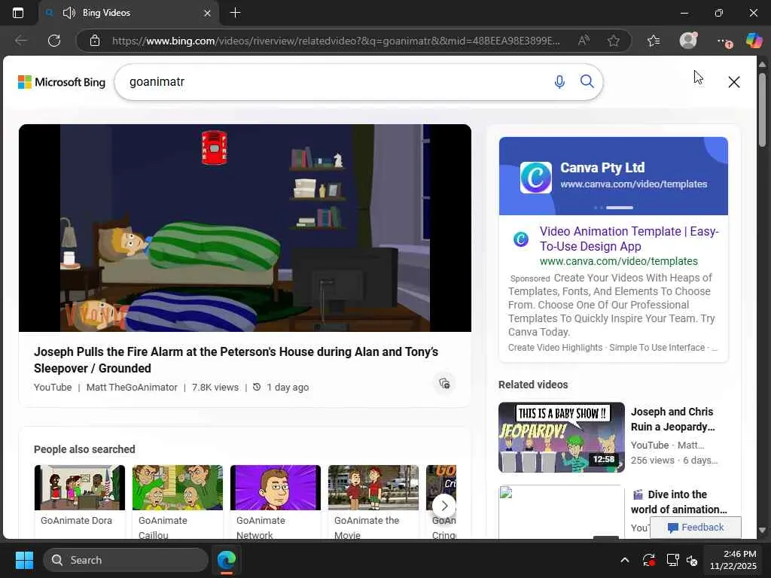Open Copilot sidebar icon

(754, 41)
